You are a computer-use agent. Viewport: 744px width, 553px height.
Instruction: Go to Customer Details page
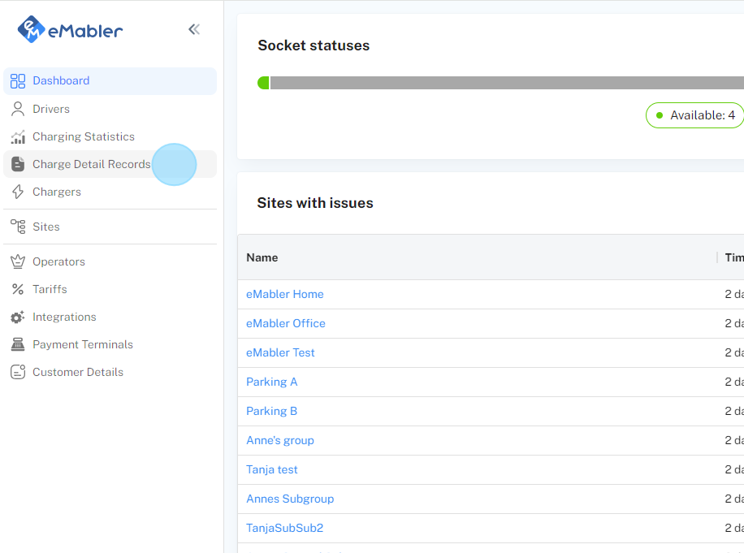click(x=77, y=372)
